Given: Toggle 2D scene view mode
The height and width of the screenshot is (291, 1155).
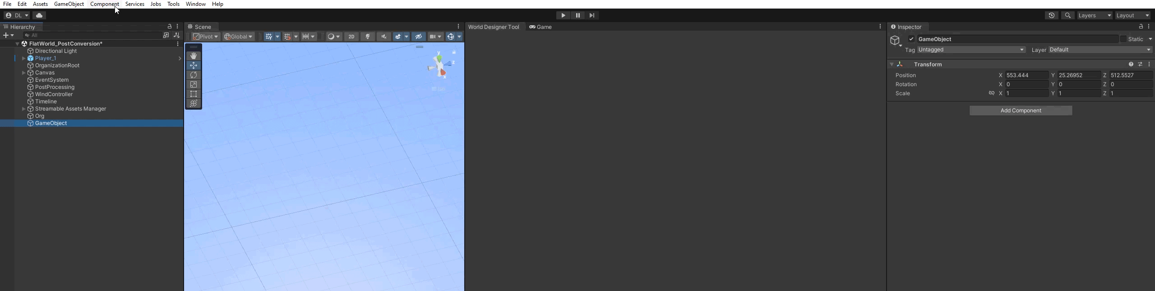Looking at the screenshot, I should (x=351, y=37).
